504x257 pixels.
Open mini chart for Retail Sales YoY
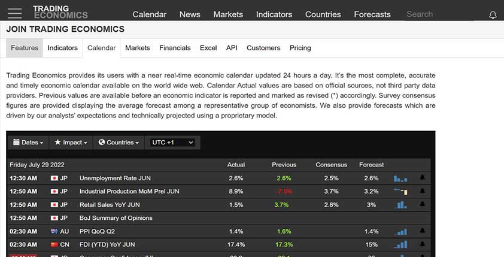tap(400, 205)
